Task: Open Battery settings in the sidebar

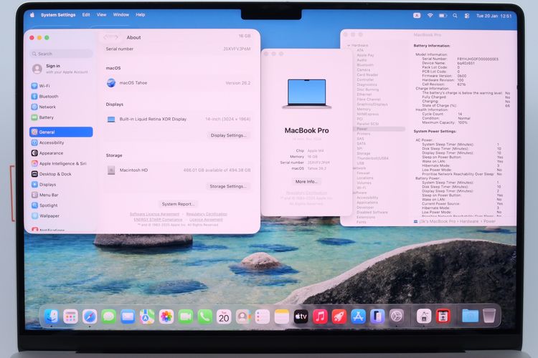Action: click(x=42, y=117)
